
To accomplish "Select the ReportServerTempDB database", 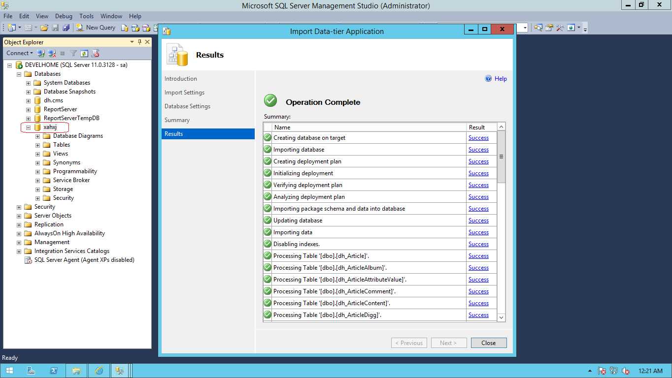I will click(x=71, y=118).
